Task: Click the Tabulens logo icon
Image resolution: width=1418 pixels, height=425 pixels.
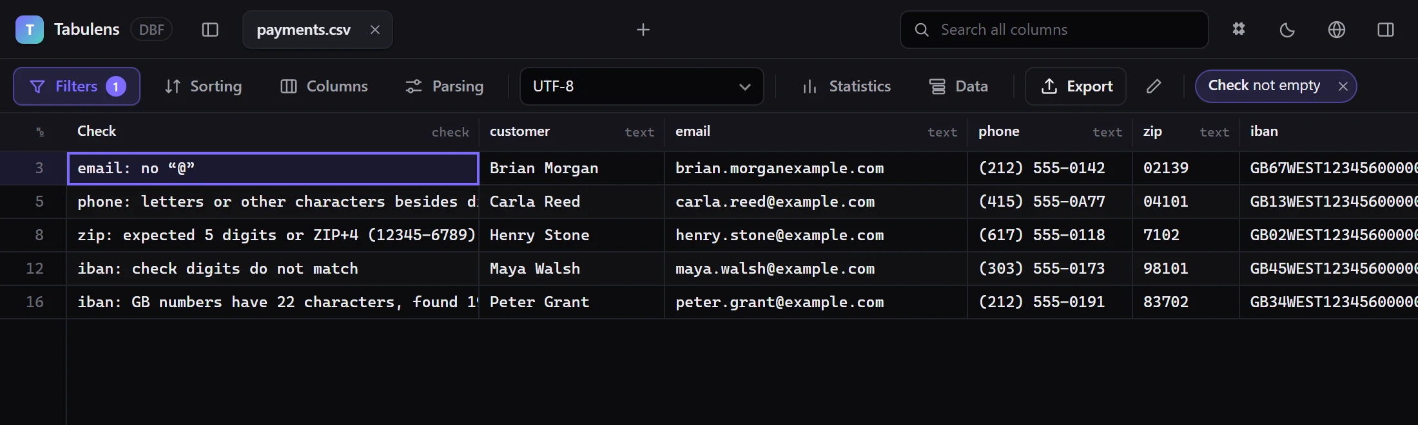Action: coord(30,30)
